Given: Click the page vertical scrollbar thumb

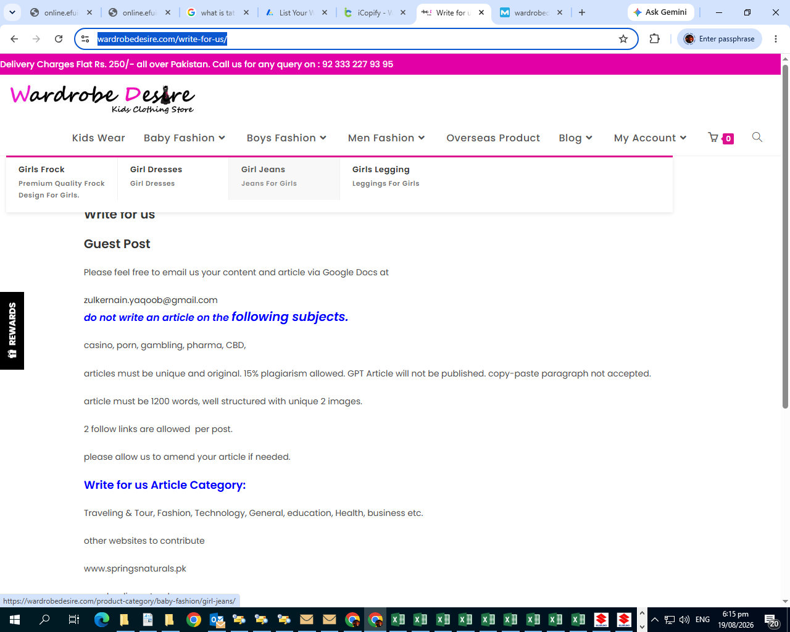Looking at the screenshot, I should [x=785, y=236].
